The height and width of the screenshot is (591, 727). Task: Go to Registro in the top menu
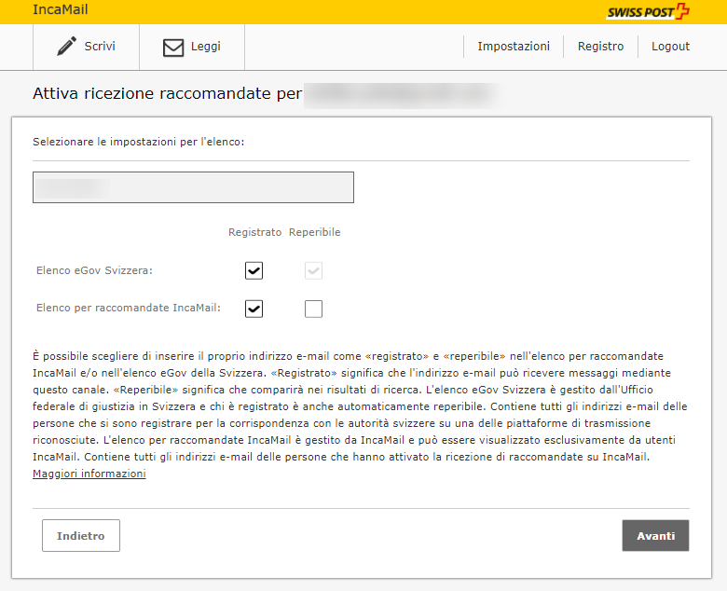tap(600, 47)
